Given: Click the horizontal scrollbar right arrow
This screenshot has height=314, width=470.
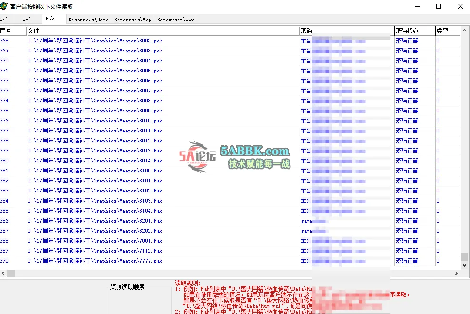Looking at the screenshot, I should (x=457, y=273).
